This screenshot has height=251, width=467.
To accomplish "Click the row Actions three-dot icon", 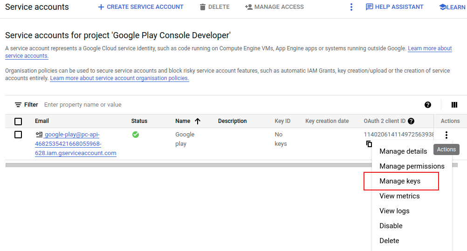I will click(x=446, y=135).
